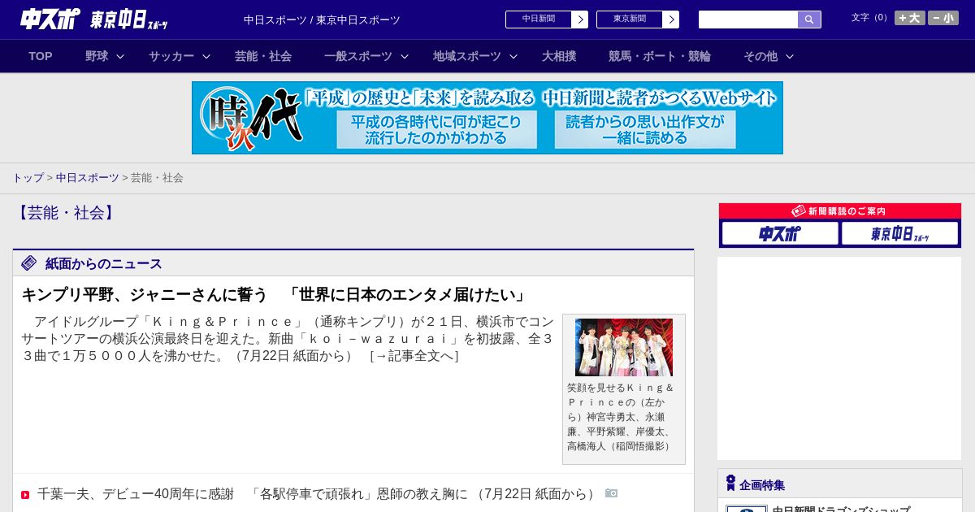
Task: Expand the 野球 dropdown chevron
Action: [x=120, y=56]
